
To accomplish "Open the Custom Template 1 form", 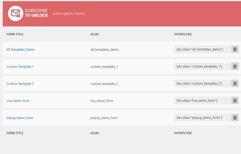I will tap(20, 67).
